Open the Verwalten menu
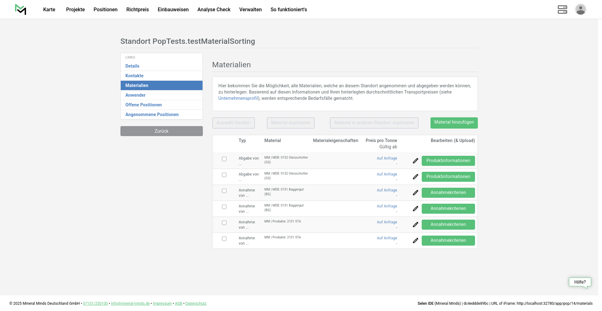 [250, 9]
